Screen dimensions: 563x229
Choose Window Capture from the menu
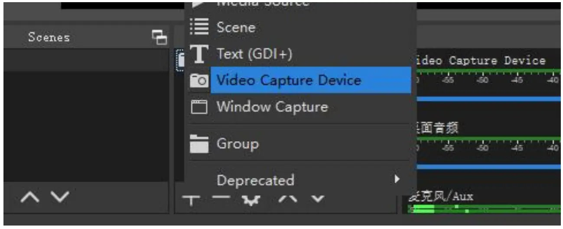pyautogui.click(x=272, y=106)
